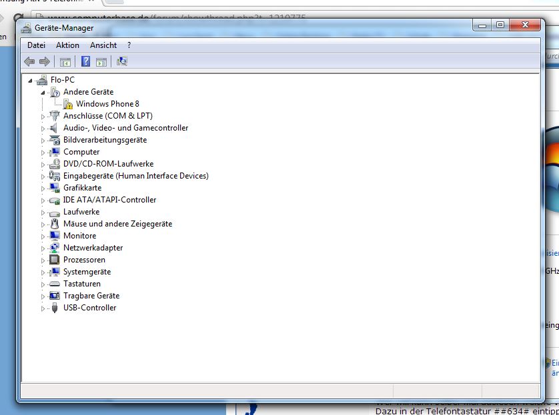Maximize the Geräte-Manager window

(500, 25)
